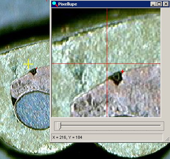Close the Pixellupe window
The width and height of the screenshot is (170, 159).
click(166, 4)
